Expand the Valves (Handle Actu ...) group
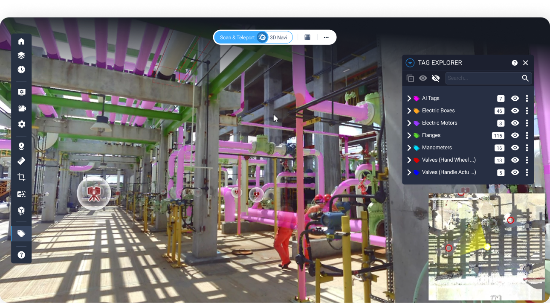Screen dimensions: 550x303 pyautogui.click(x=409, y=172)
